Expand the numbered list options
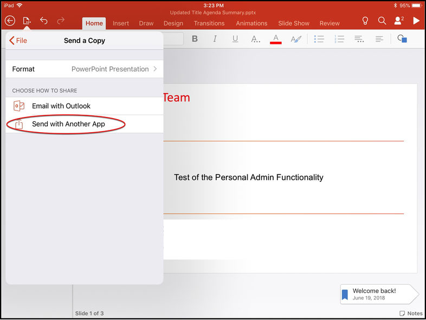The image size is (426, 320). click(x=339, y=39)
